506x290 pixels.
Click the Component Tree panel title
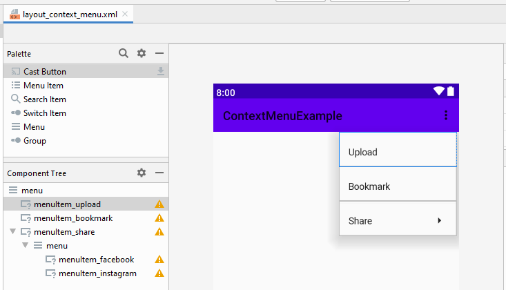(x=37, y=173)
